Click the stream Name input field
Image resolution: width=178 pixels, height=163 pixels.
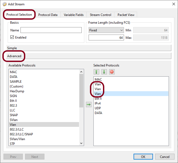(x=51, y=30)
